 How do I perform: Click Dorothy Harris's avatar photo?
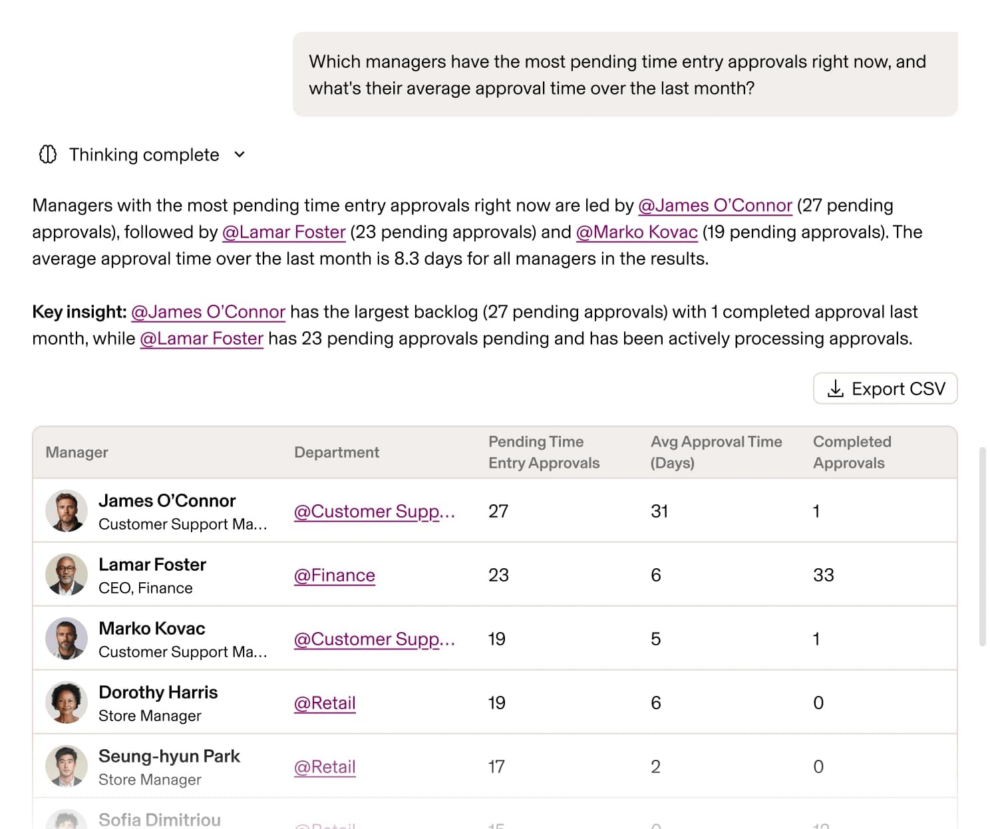[67, 703]
